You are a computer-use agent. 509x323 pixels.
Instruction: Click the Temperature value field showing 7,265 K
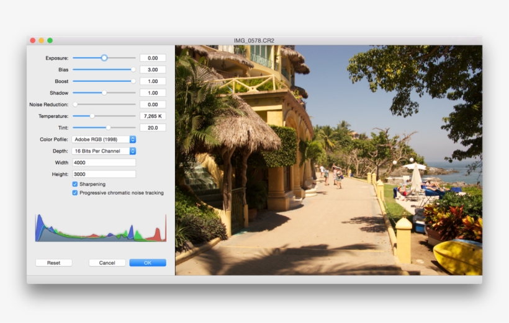click(x=153, y=117)
